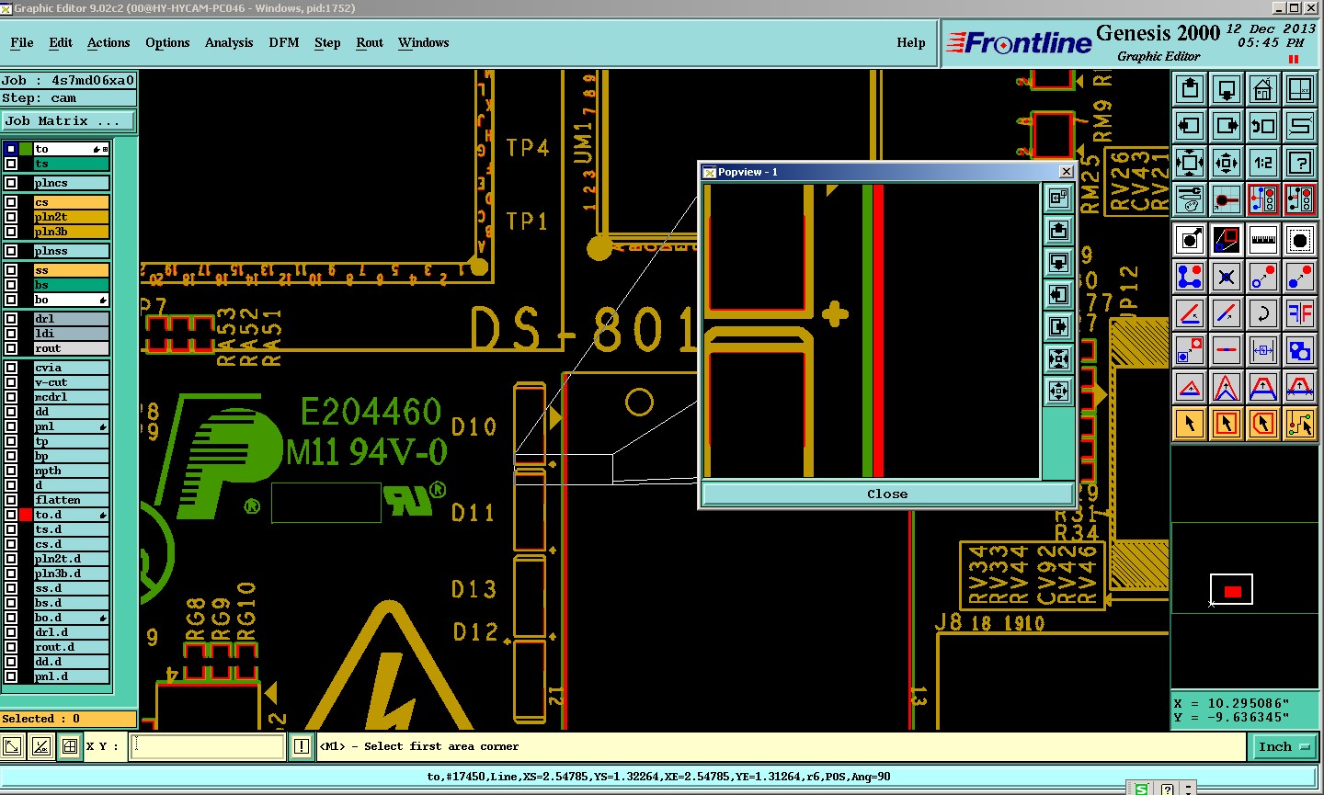Image resolution: width=1324 pixels, height=795 pixels.
Task: Click Popview pan down icon
Action: [1058, 262]
